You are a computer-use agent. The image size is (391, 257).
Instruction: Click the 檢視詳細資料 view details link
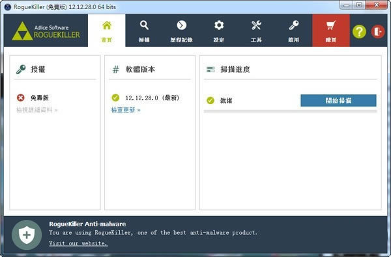pyautogui.click(x=37, y=110)
